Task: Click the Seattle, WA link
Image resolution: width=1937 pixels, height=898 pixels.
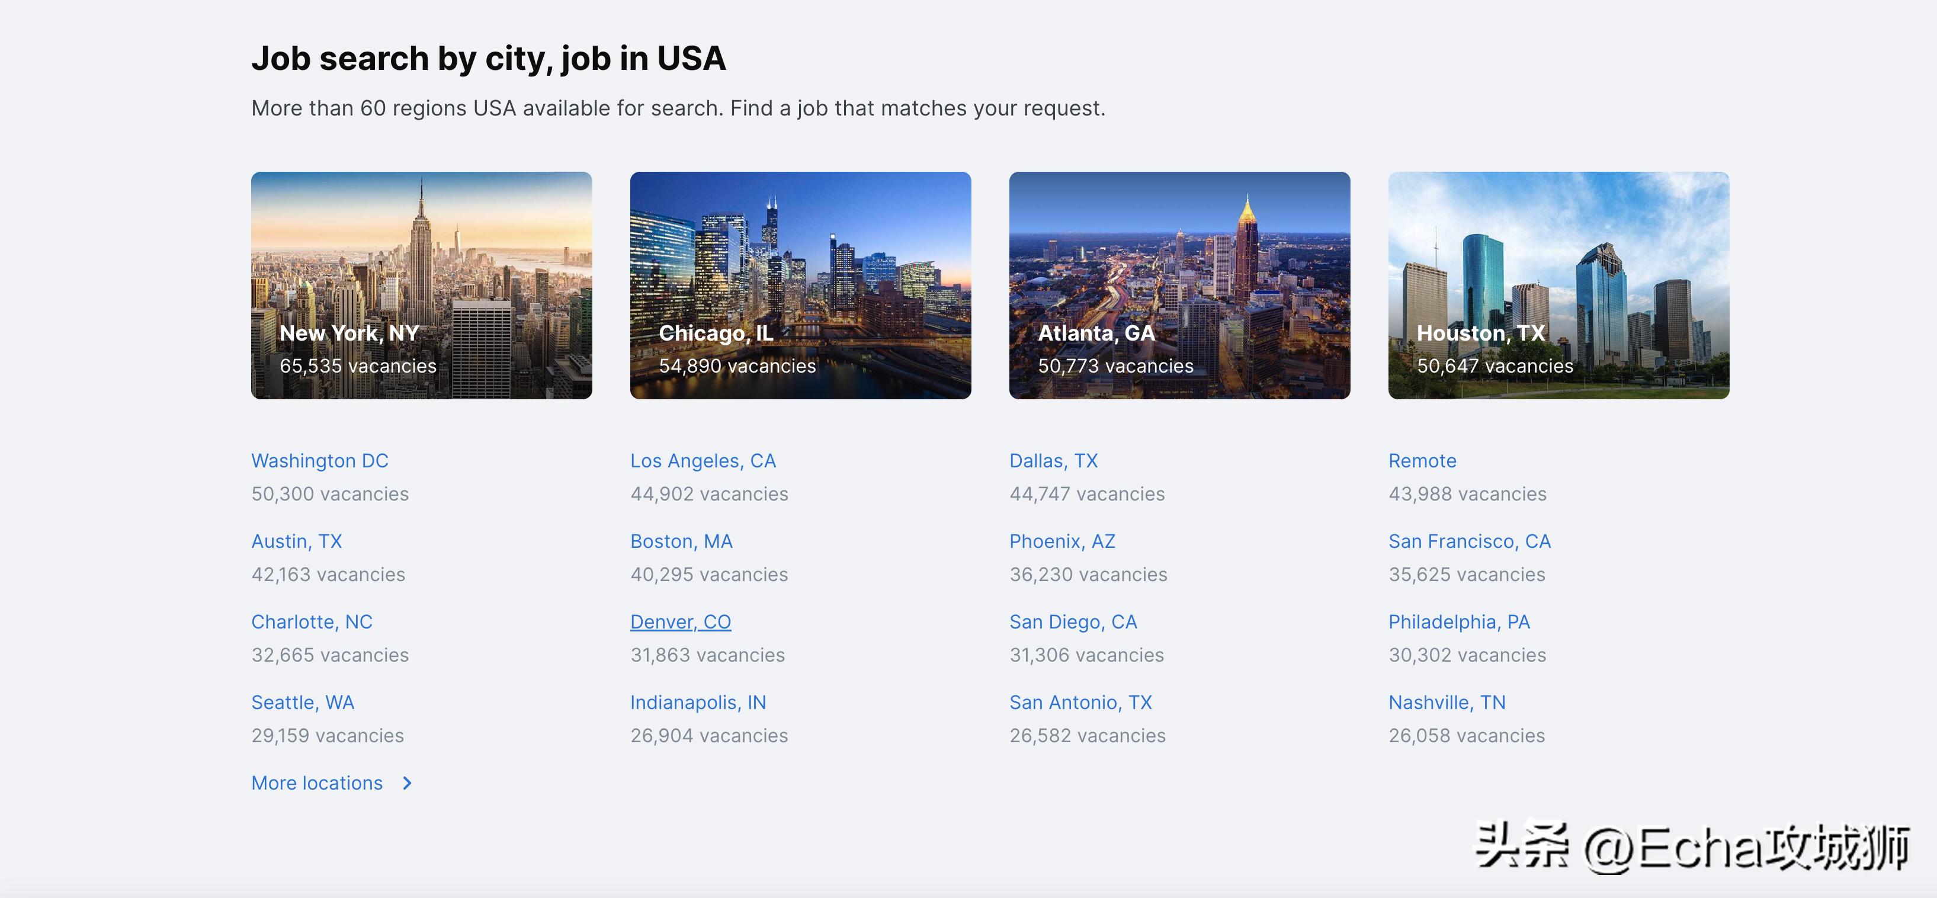Action: click(302, 702)
